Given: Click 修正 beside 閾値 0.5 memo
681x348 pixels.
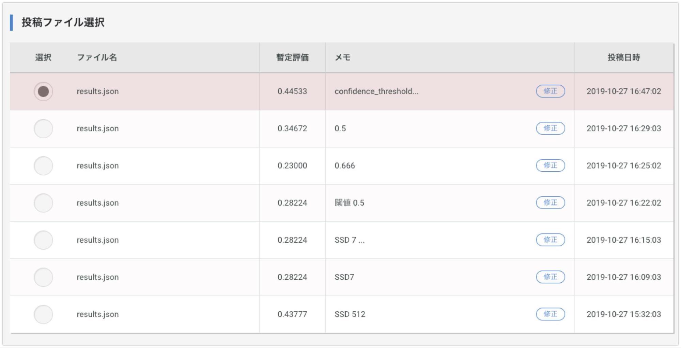Looking at the screenshot, I should [551, 203].
